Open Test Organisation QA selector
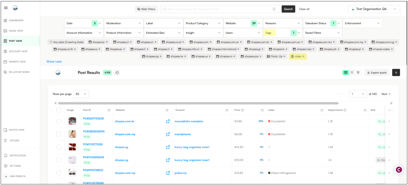 click(374, 9)
